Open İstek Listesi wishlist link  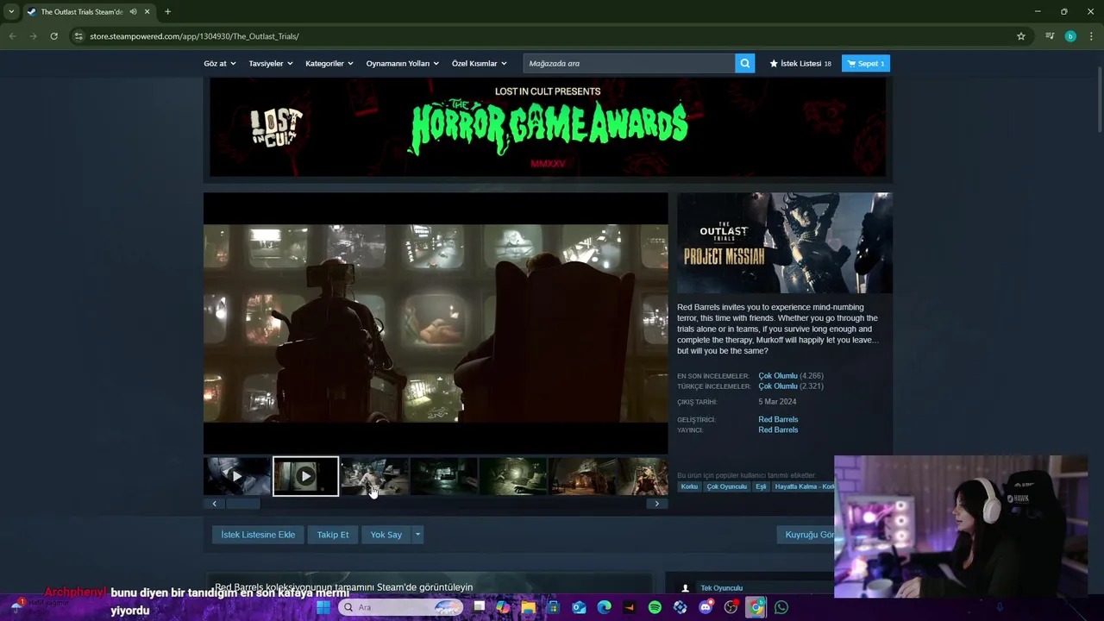[800, 63]
